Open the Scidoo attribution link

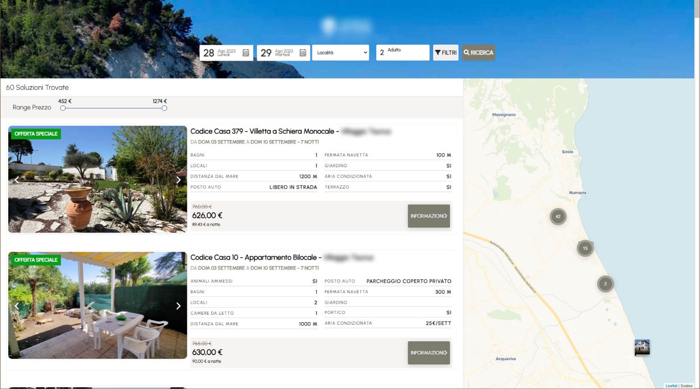pyautogui.click(x=686, y=386)
